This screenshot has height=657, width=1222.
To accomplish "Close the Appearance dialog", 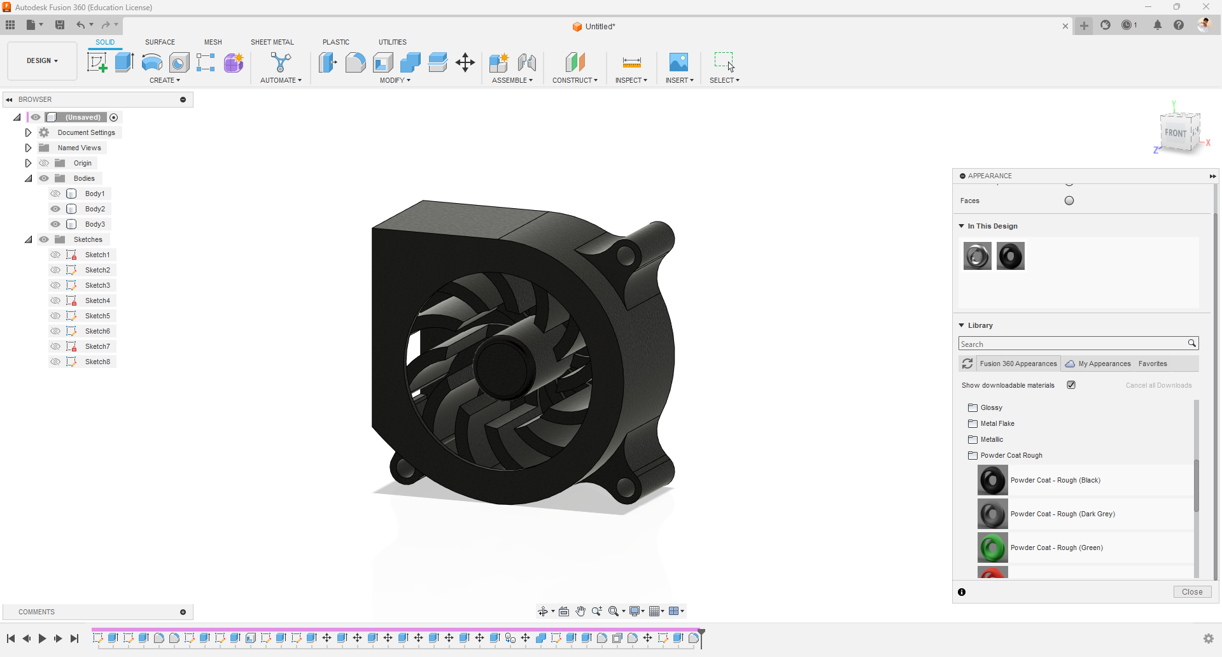I will [x=1192, y=592].
